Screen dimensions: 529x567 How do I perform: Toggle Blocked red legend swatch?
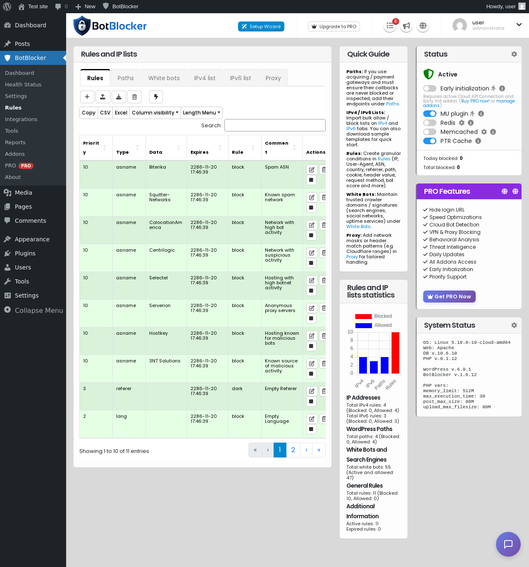[x=364, y=317]
